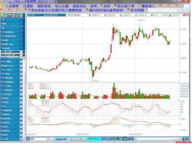Toggle the OBV indicator checkbox

coord(21,70)
